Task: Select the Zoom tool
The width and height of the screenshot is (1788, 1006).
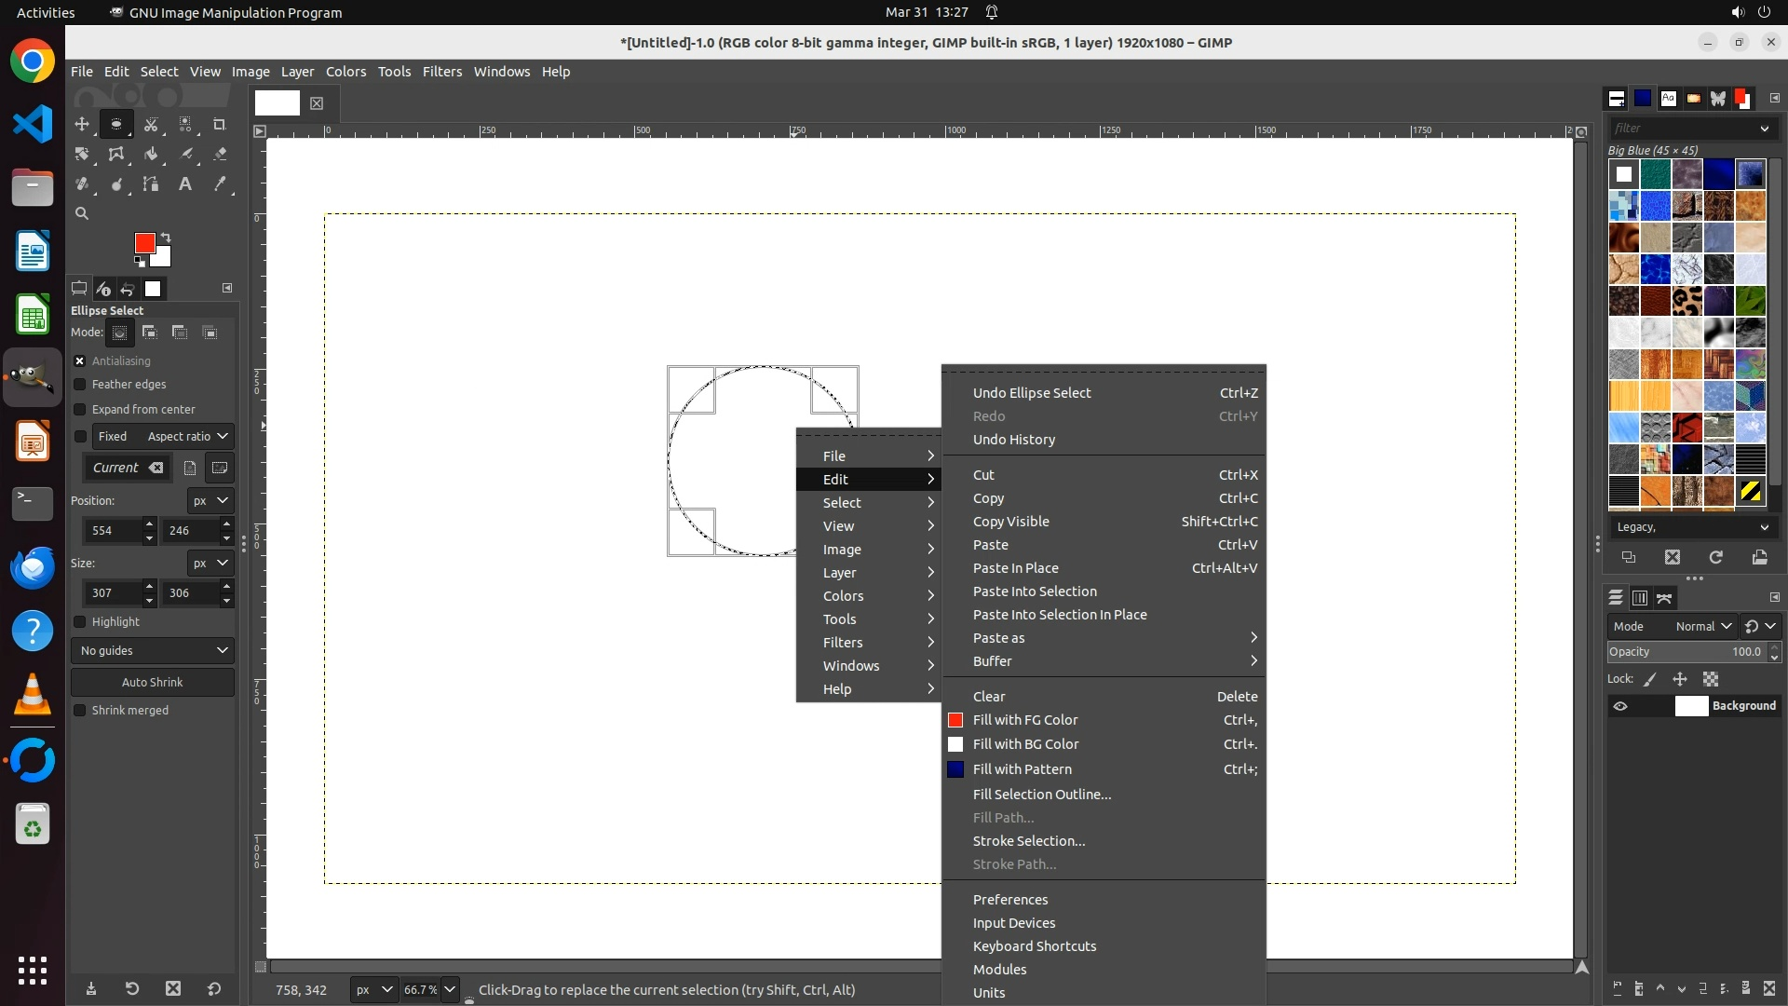Action: (82, 213)
